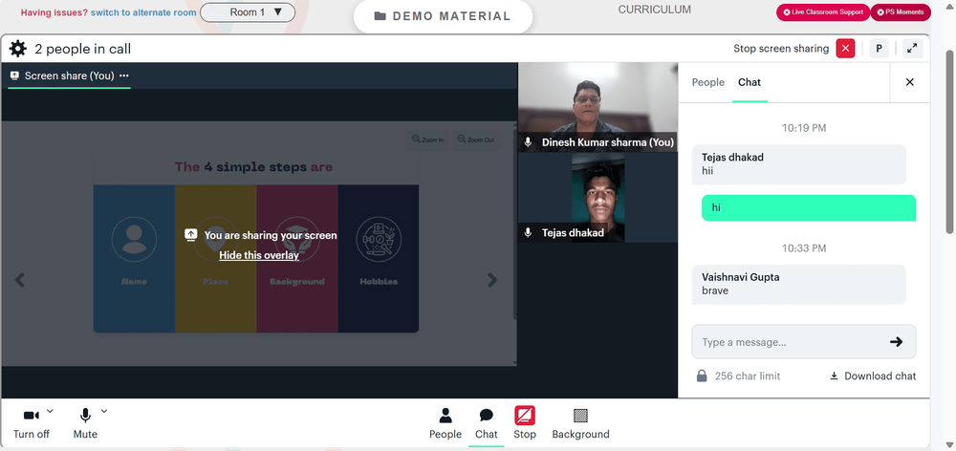Mute the microphone

point(85,423)
